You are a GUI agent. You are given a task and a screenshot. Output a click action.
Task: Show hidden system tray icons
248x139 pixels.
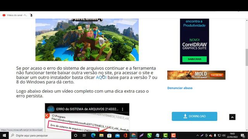(198, 136)
